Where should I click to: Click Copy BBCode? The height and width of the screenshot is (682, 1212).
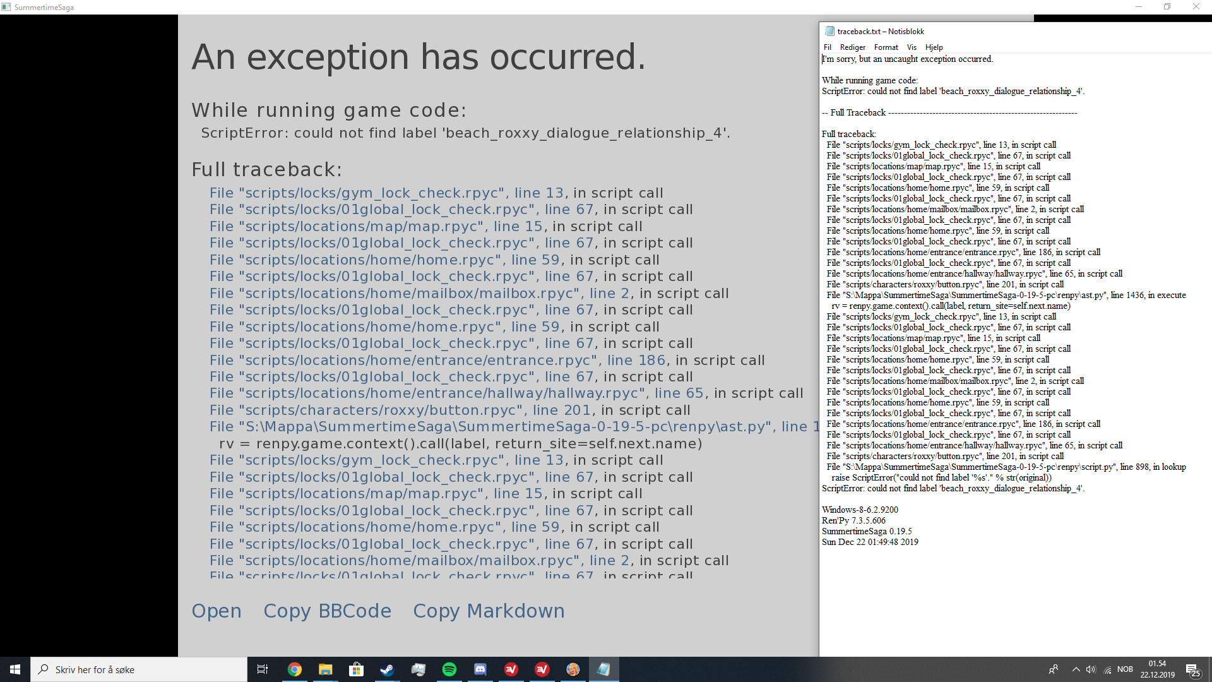(x=327, y=611)
